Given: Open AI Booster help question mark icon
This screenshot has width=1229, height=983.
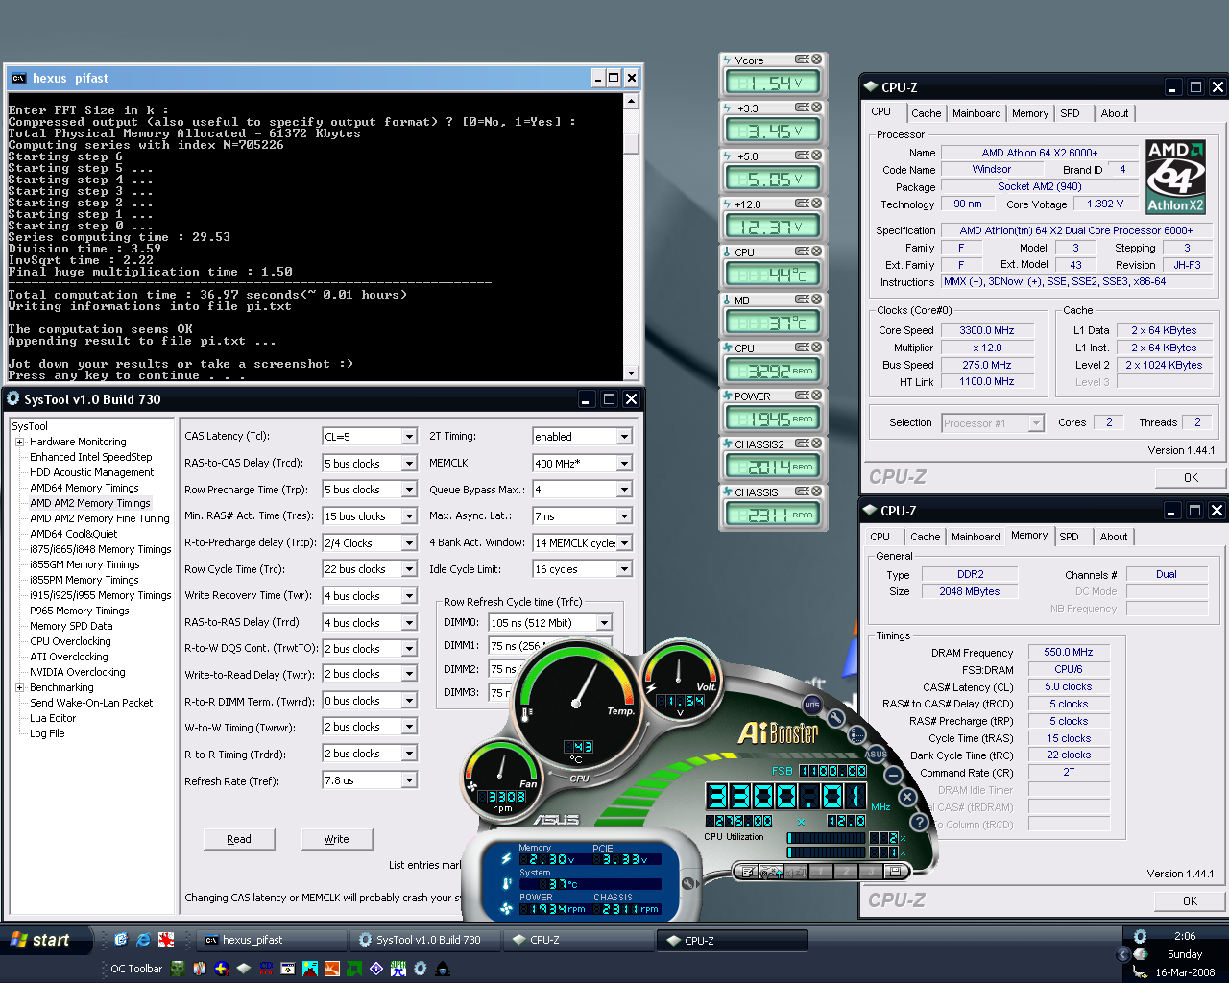Looking at the screenshot, I should (x=920, y=822).
